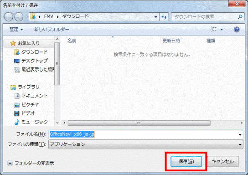Click the folder icon in address bar
248x175 pixels.
coord(33,16)
